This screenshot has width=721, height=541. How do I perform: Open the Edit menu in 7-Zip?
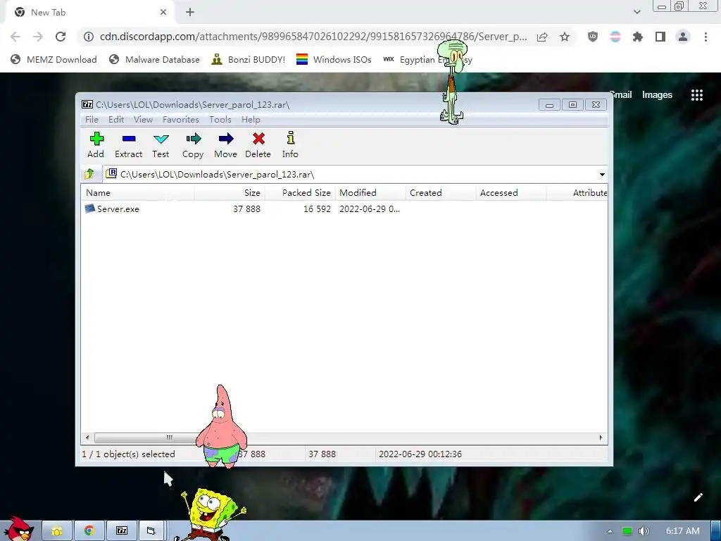(x=116, y=120)
